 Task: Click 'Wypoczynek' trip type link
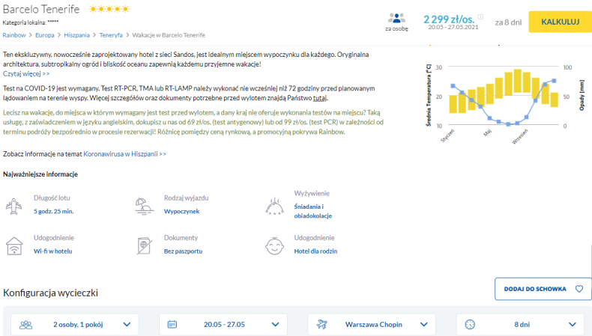point(181,211)
